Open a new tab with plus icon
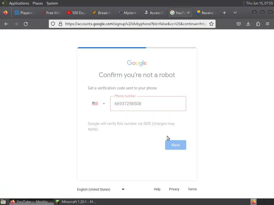Screen dimensions: 274x205 pos(224,13)
